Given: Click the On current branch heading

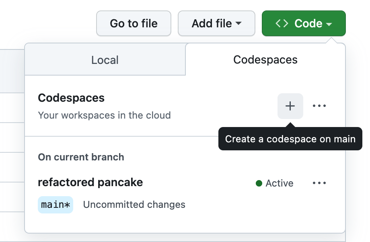Looking at the screenshot, I should point(81,157).
